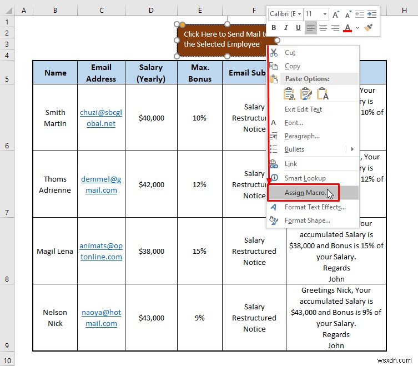
Task: Select column H header
Action: click(x=404, y=11)
